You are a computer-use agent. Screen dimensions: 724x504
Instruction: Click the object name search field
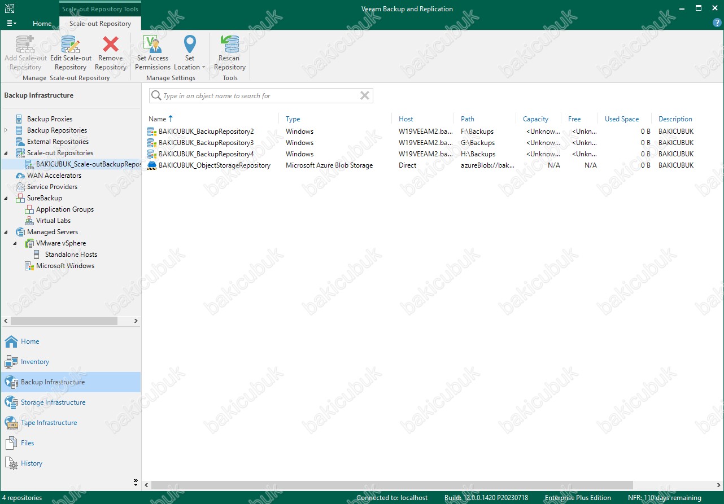tap(260, 96)
